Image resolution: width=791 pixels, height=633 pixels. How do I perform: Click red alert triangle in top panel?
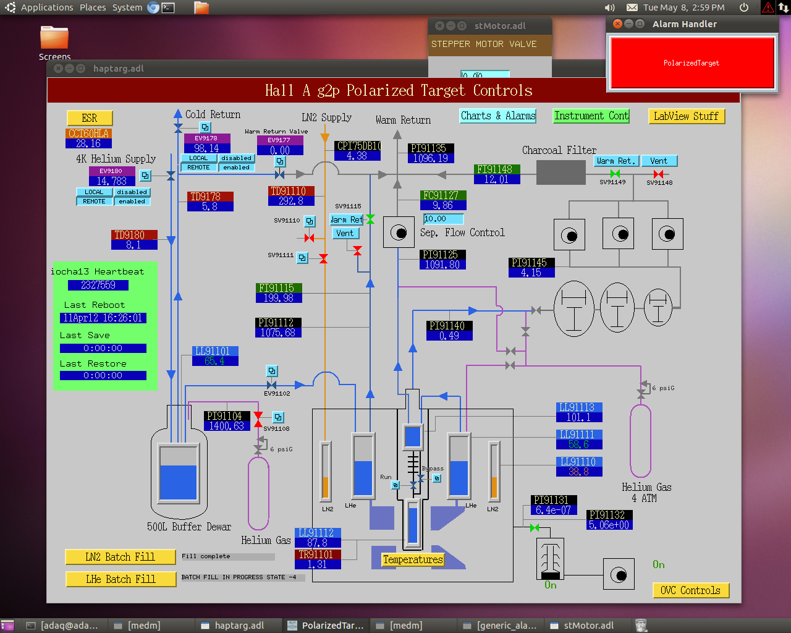point(768,7)
